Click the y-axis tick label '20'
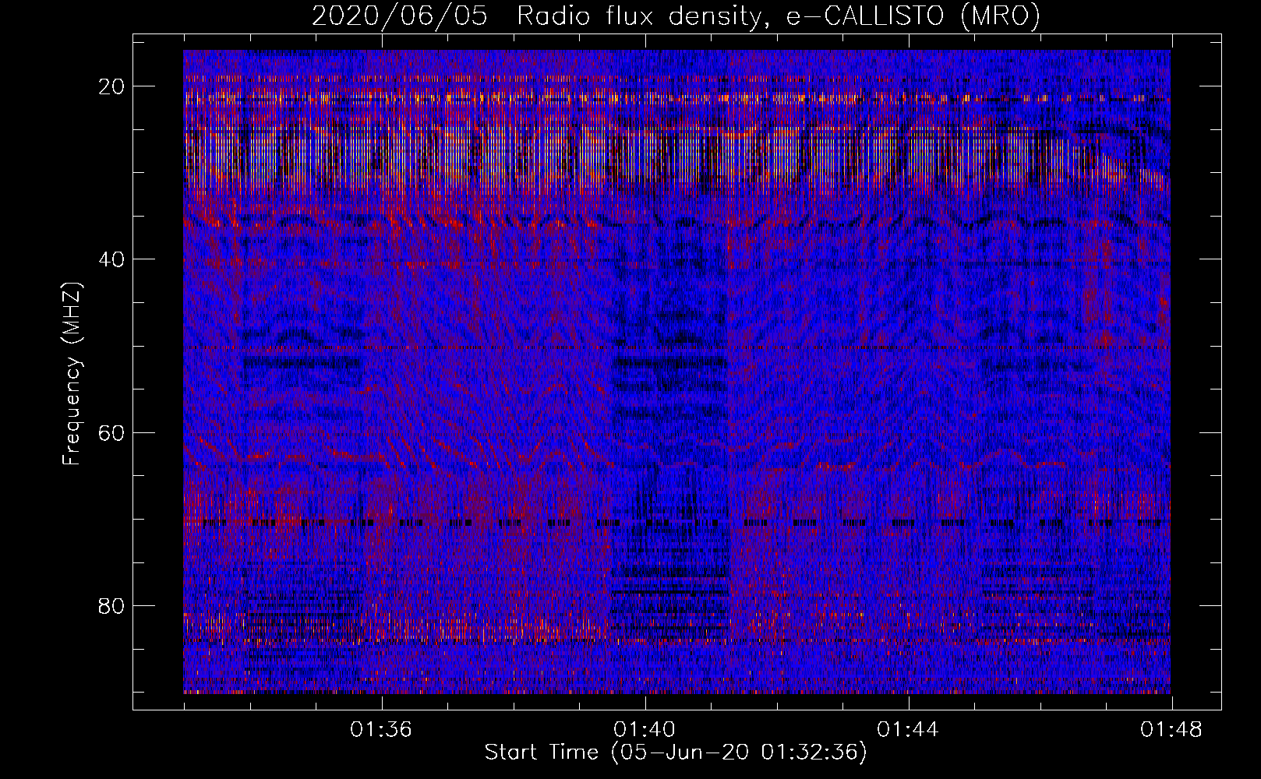The height and width of the screenshot is (779, 1261). click(x=112, y=86)
